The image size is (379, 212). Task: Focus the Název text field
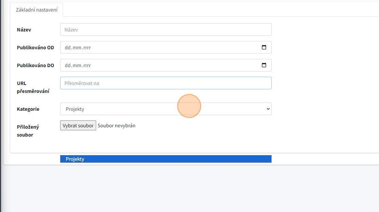coord(165,29)
